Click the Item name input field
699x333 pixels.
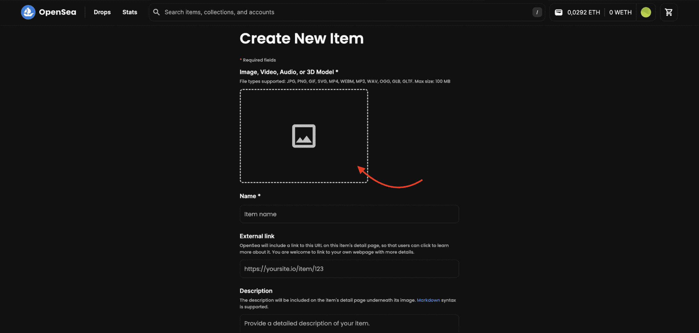pyautogui.click(x=349, y=214)
